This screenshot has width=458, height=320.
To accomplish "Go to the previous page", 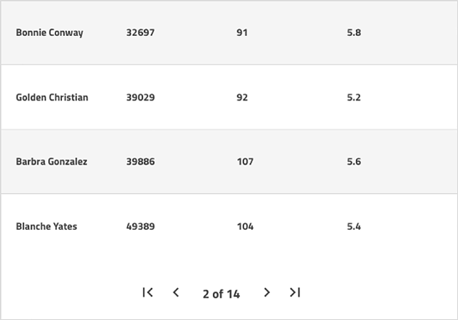I will click(x=176, y=292).
